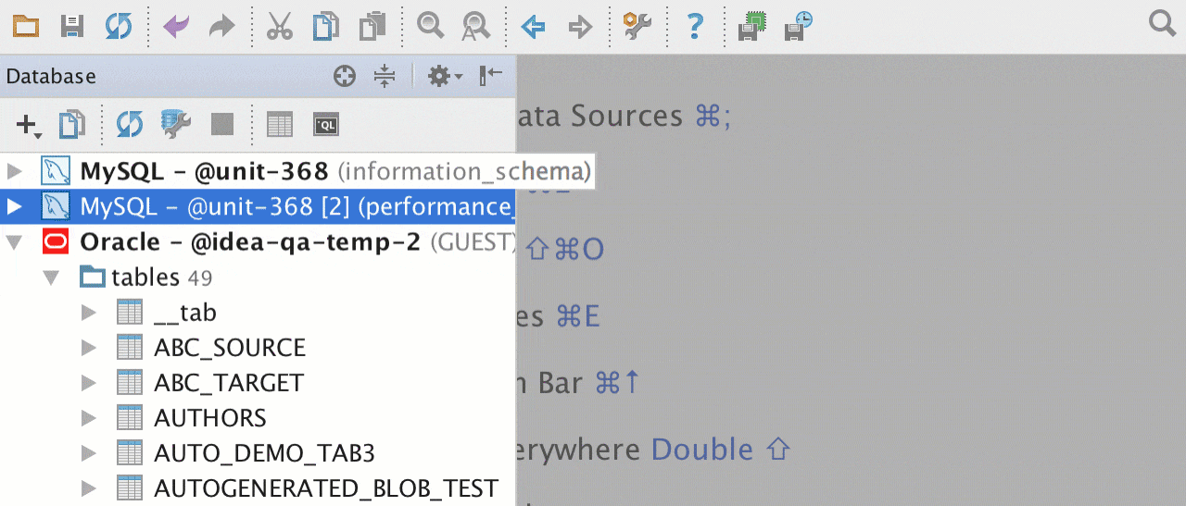Open the Database panel gear settings menu
The image size is (1186, 506).
444,77
